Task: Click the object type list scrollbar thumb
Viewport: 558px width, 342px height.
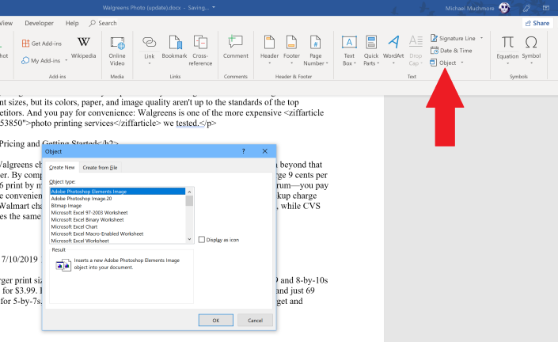Action: 189,201
